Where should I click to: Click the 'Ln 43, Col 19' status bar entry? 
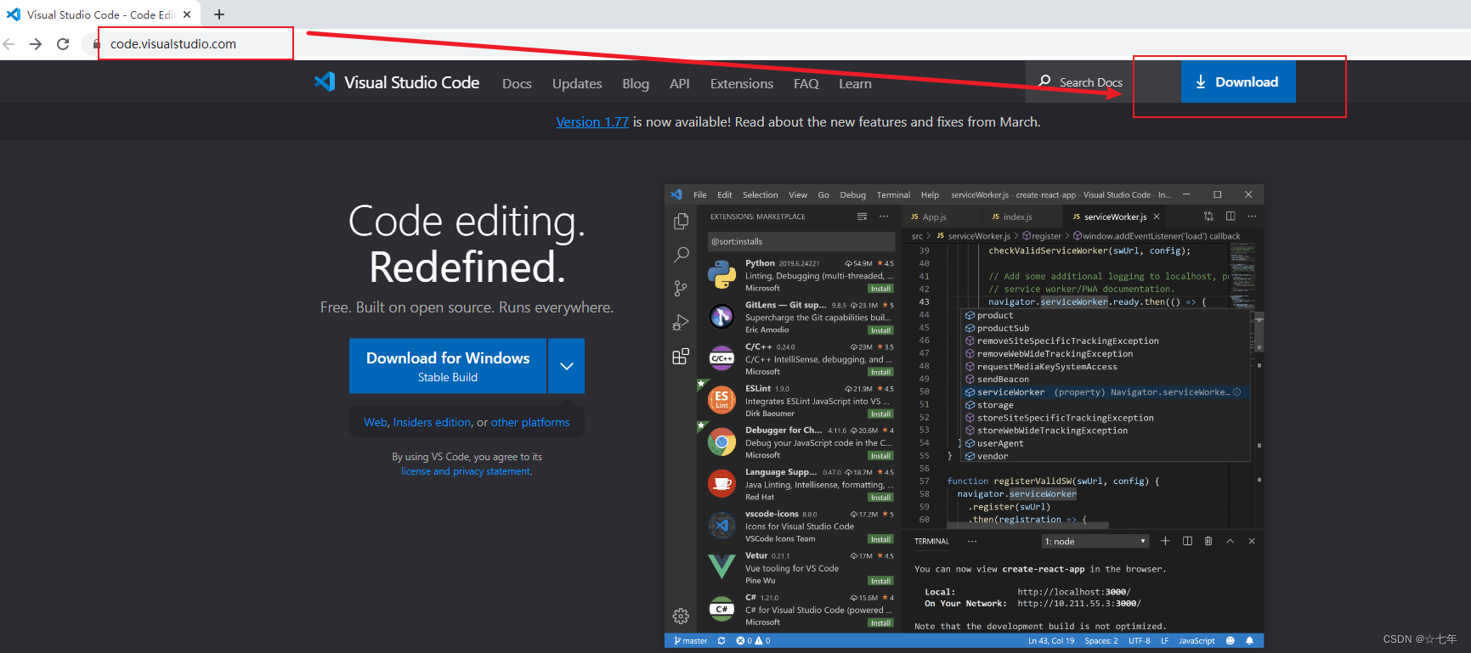click(1051, 641)
